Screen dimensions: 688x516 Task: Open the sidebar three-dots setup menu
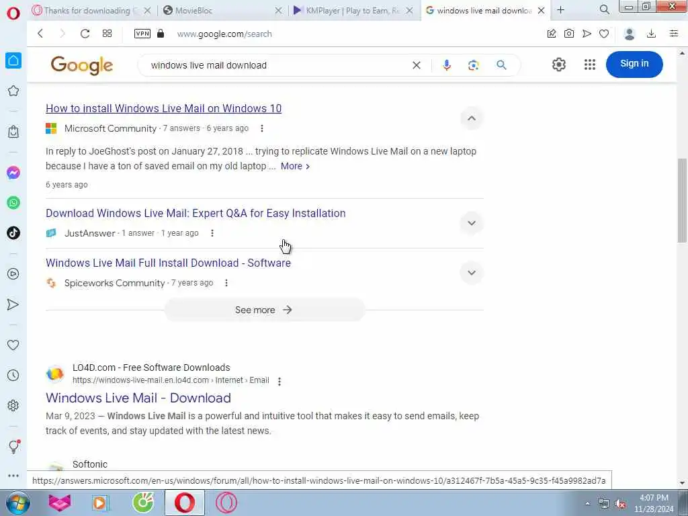coord(13,476)
